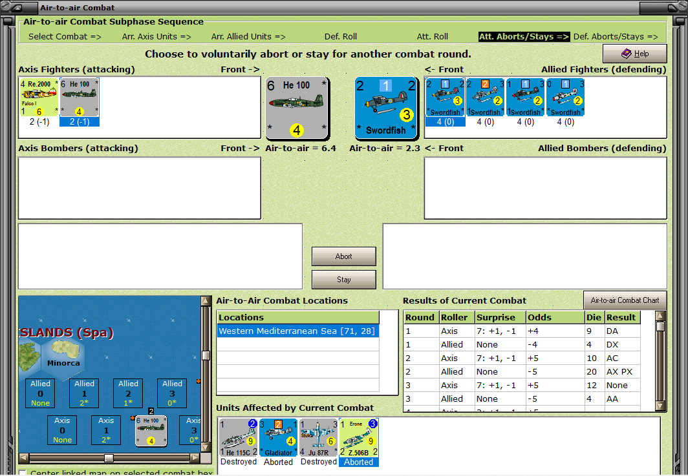Click the aborted Gladiator unit counter

(278, 437)
